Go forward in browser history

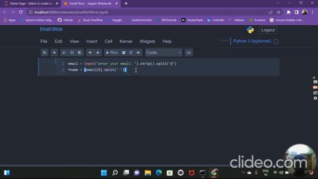[13, 12]
